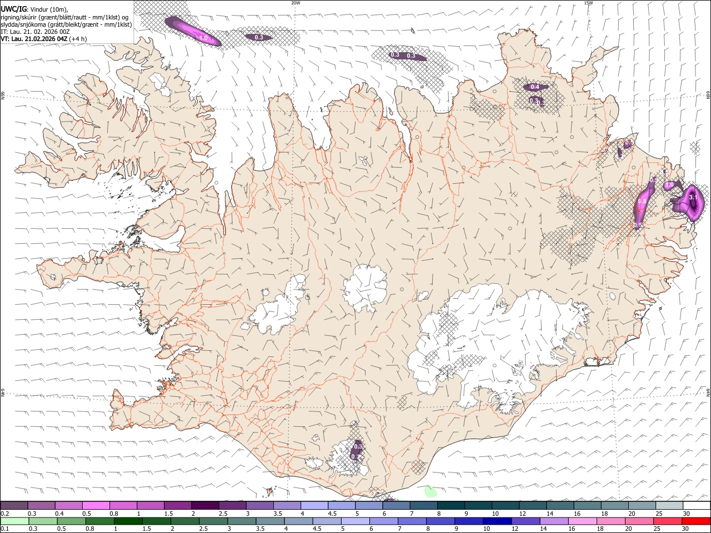
Task: Select the grey-teal swatch between 3 and 3.5, lower row
Action: tap(242, 521)
